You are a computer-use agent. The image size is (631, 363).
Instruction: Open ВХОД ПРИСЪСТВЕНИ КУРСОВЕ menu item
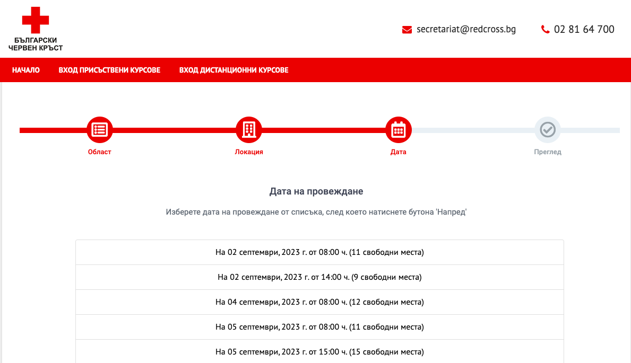pyautogui.click(x=109, y=70)
